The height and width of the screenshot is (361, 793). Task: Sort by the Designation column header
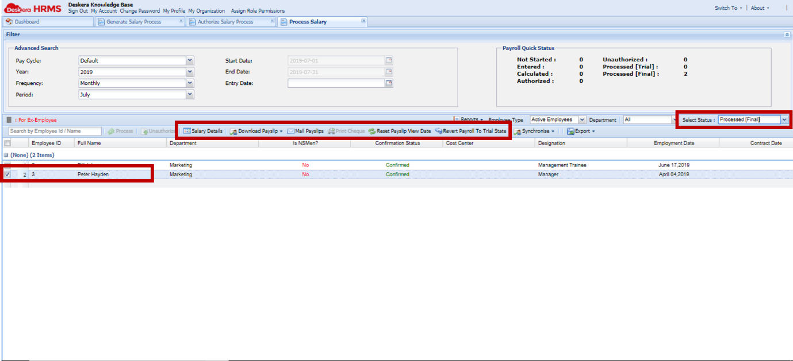pos(581,143)
